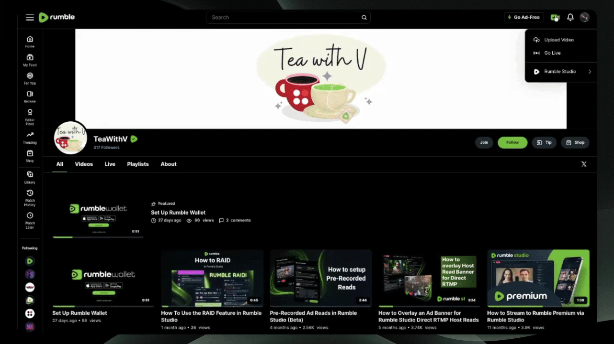Expand the Rumble Studio submenu

pos(561,72)
